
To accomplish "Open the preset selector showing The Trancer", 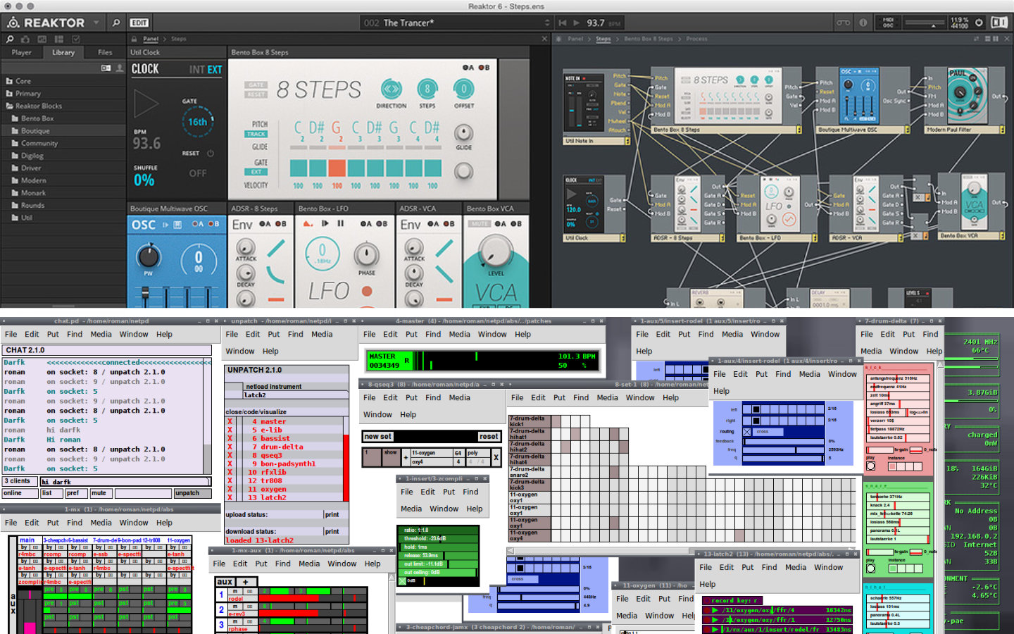I will [456, 23].
